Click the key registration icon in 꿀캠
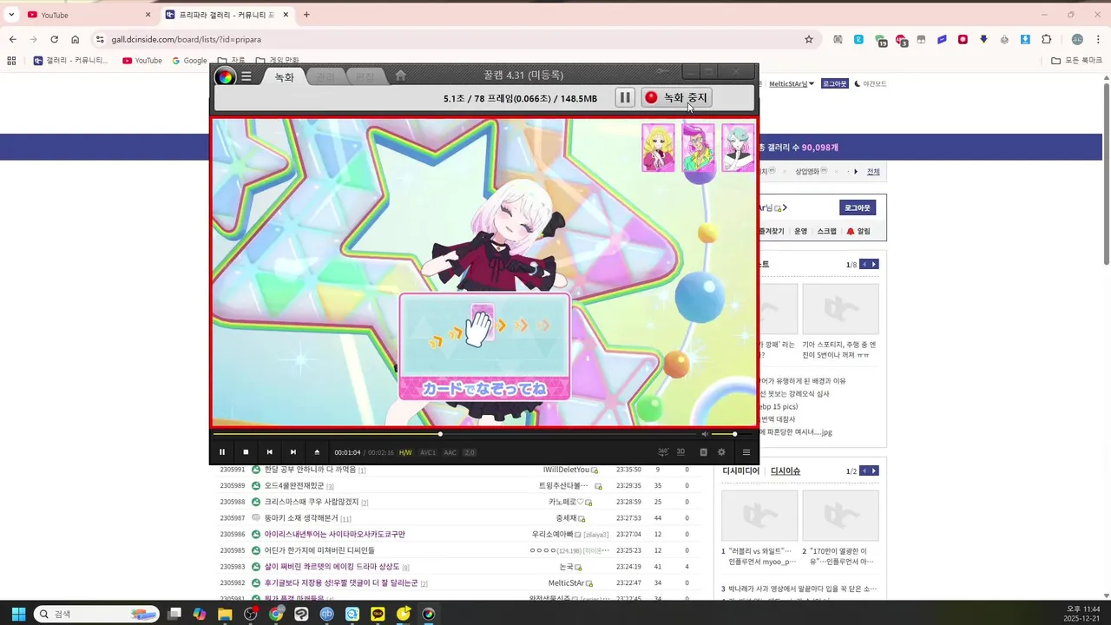Image resolution: width=1111 pixels, height=625 pixels. 663,71
